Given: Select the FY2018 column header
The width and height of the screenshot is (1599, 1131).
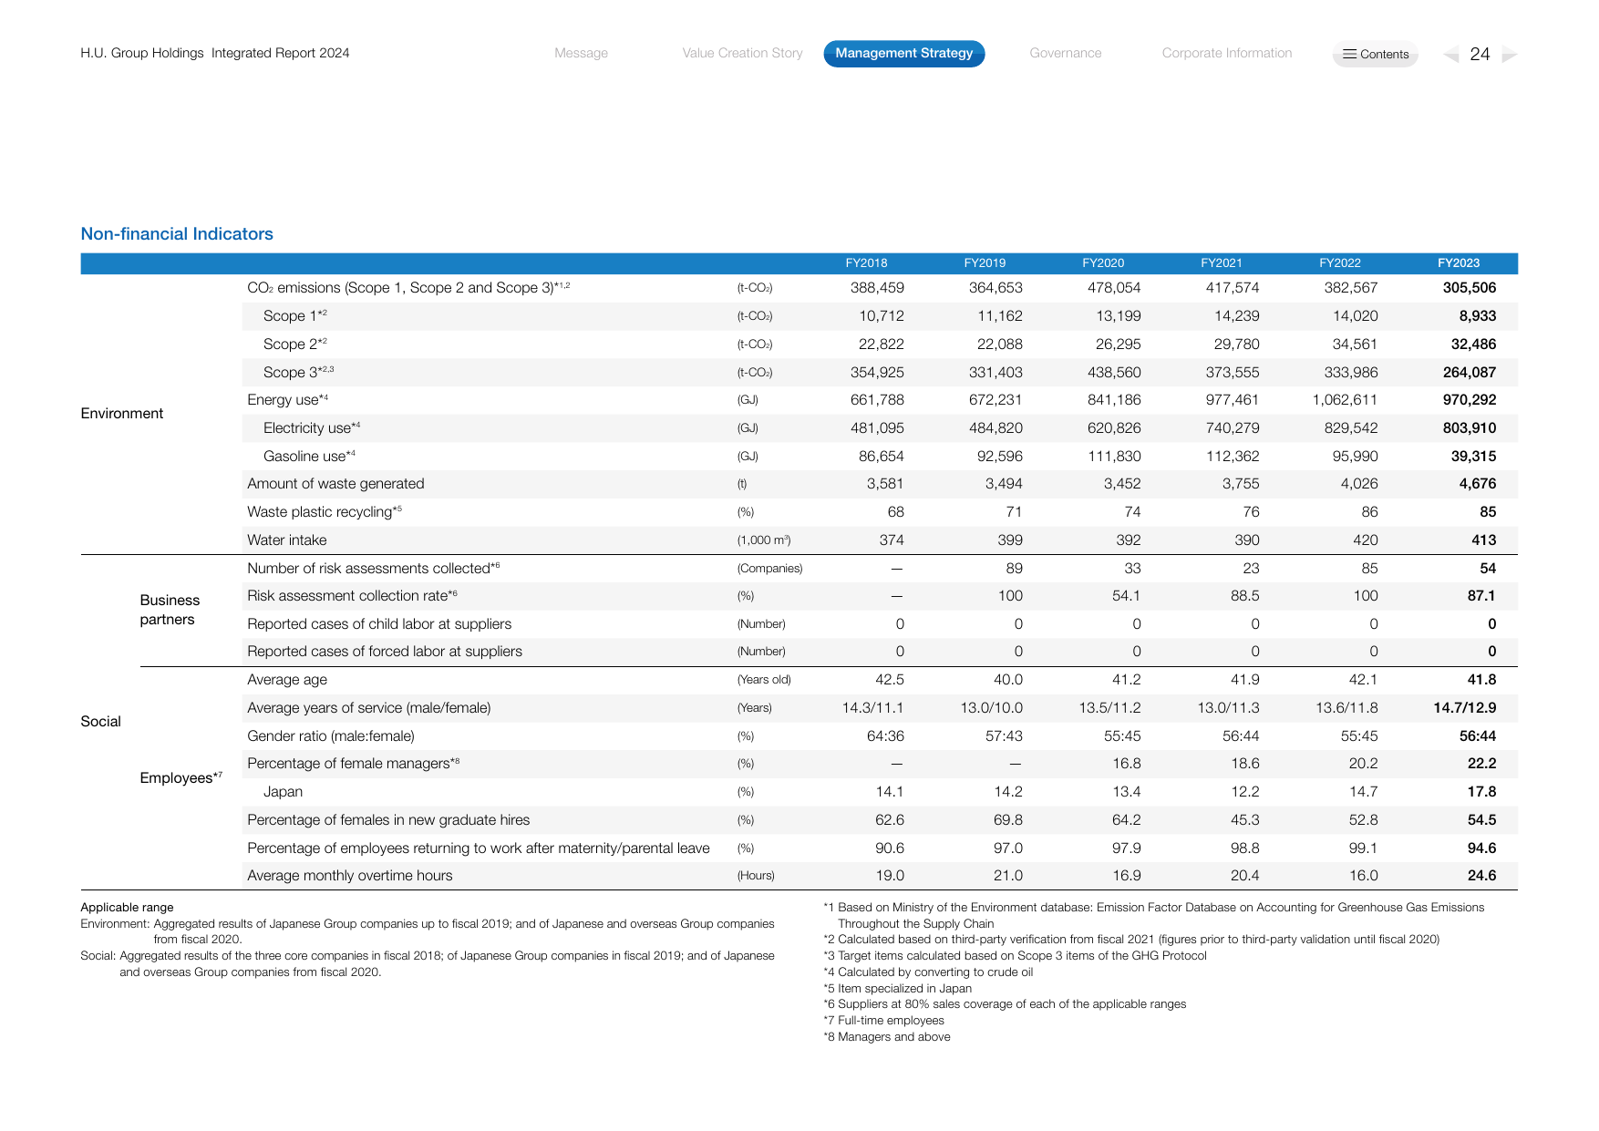Looking at the screenshot, I should 866,263.
